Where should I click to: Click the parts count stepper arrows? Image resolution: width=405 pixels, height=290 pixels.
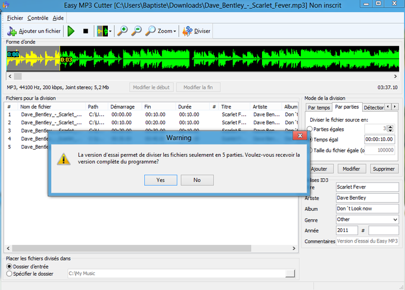point(391,128)
